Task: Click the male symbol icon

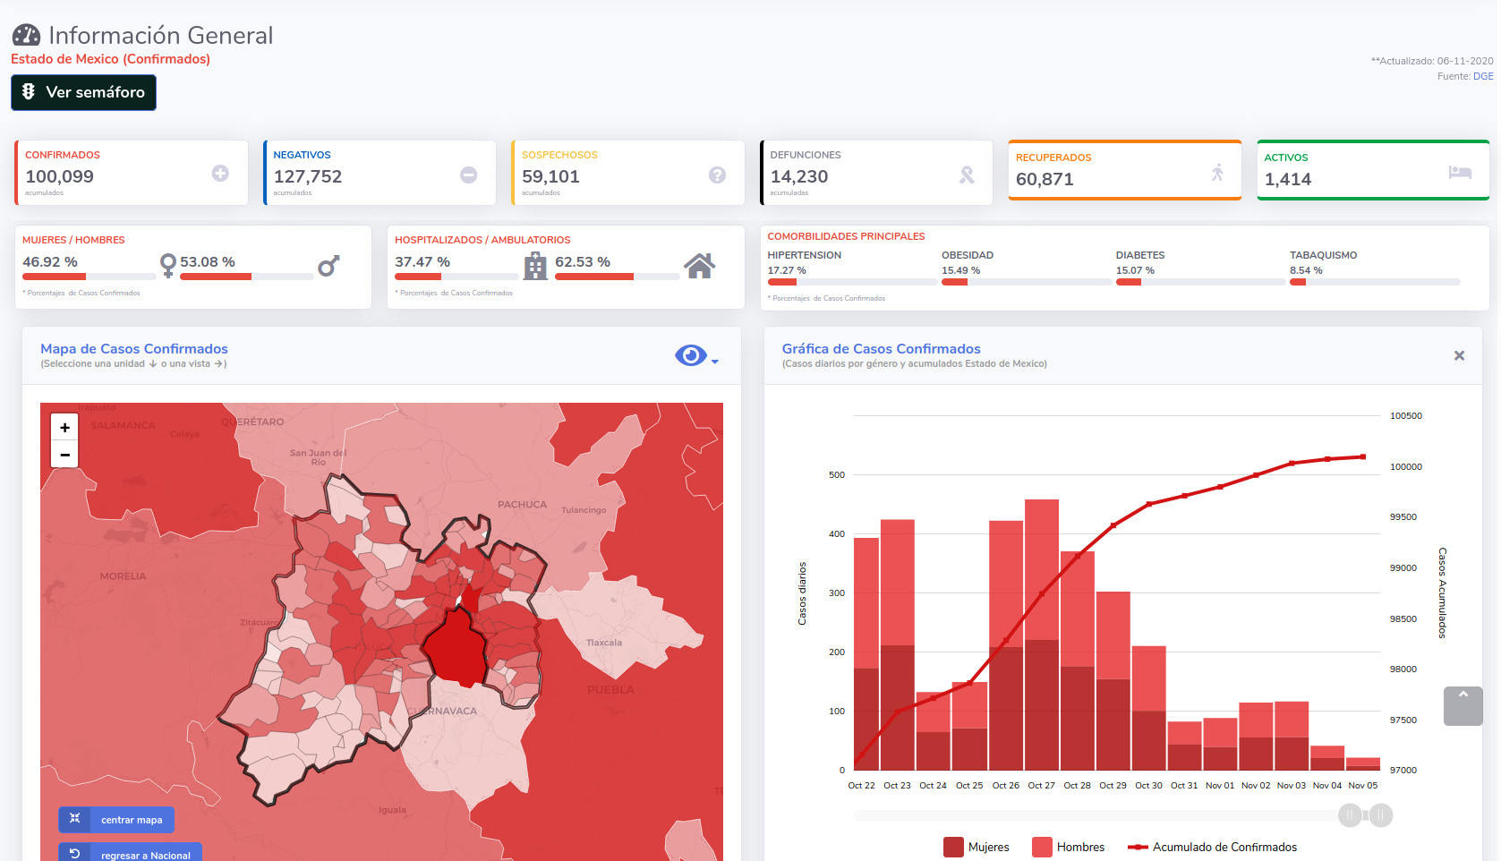Action: pyautogui.click(x=328, y=266)
